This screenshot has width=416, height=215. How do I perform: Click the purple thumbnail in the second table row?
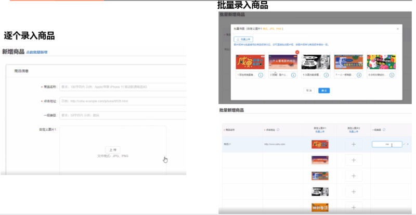click(320, 160)
